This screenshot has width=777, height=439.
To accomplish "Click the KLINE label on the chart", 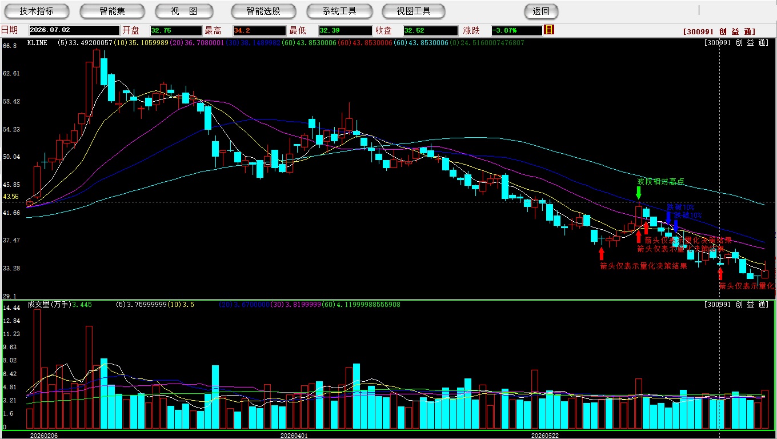I will (x=37, y=42).
